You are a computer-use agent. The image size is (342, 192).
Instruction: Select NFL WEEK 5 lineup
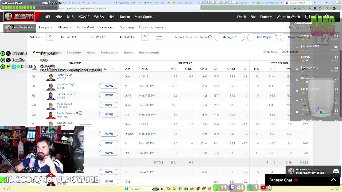point(98,37)
